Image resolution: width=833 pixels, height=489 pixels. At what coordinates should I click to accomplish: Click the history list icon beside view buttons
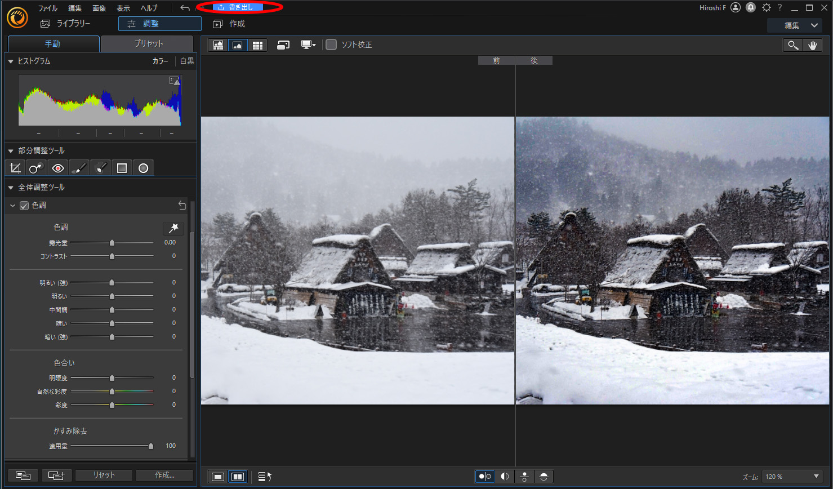265,477
